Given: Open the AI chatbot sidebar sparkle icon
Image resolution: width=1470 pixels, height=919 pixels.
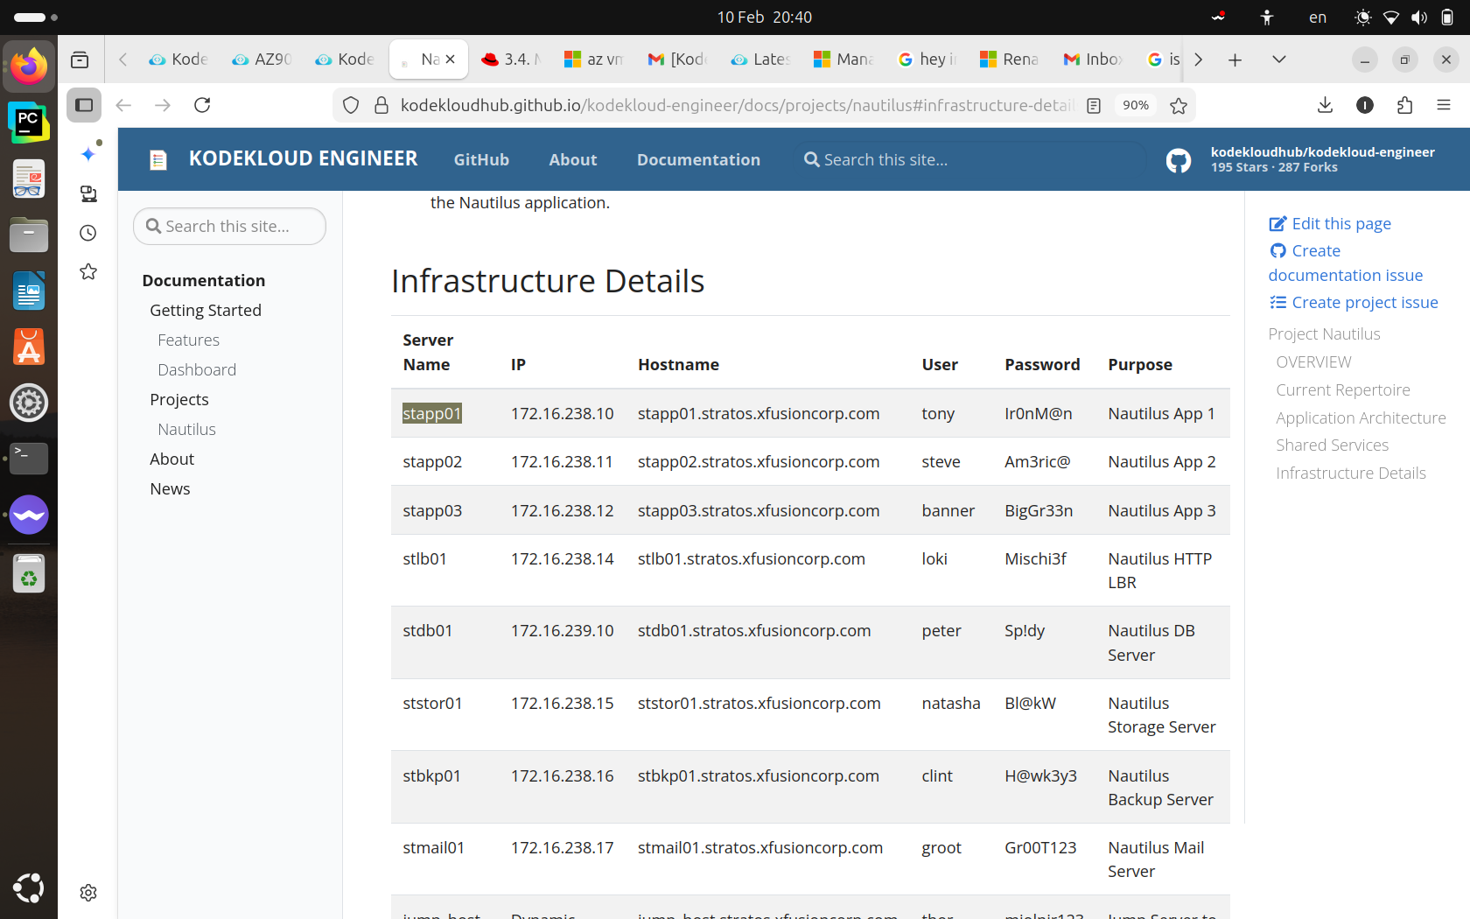Looking at the screenshot, I should [88, 154].
